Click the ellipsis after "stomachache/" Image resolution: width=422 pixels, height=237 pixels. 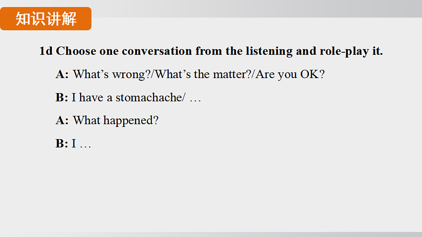195,98
